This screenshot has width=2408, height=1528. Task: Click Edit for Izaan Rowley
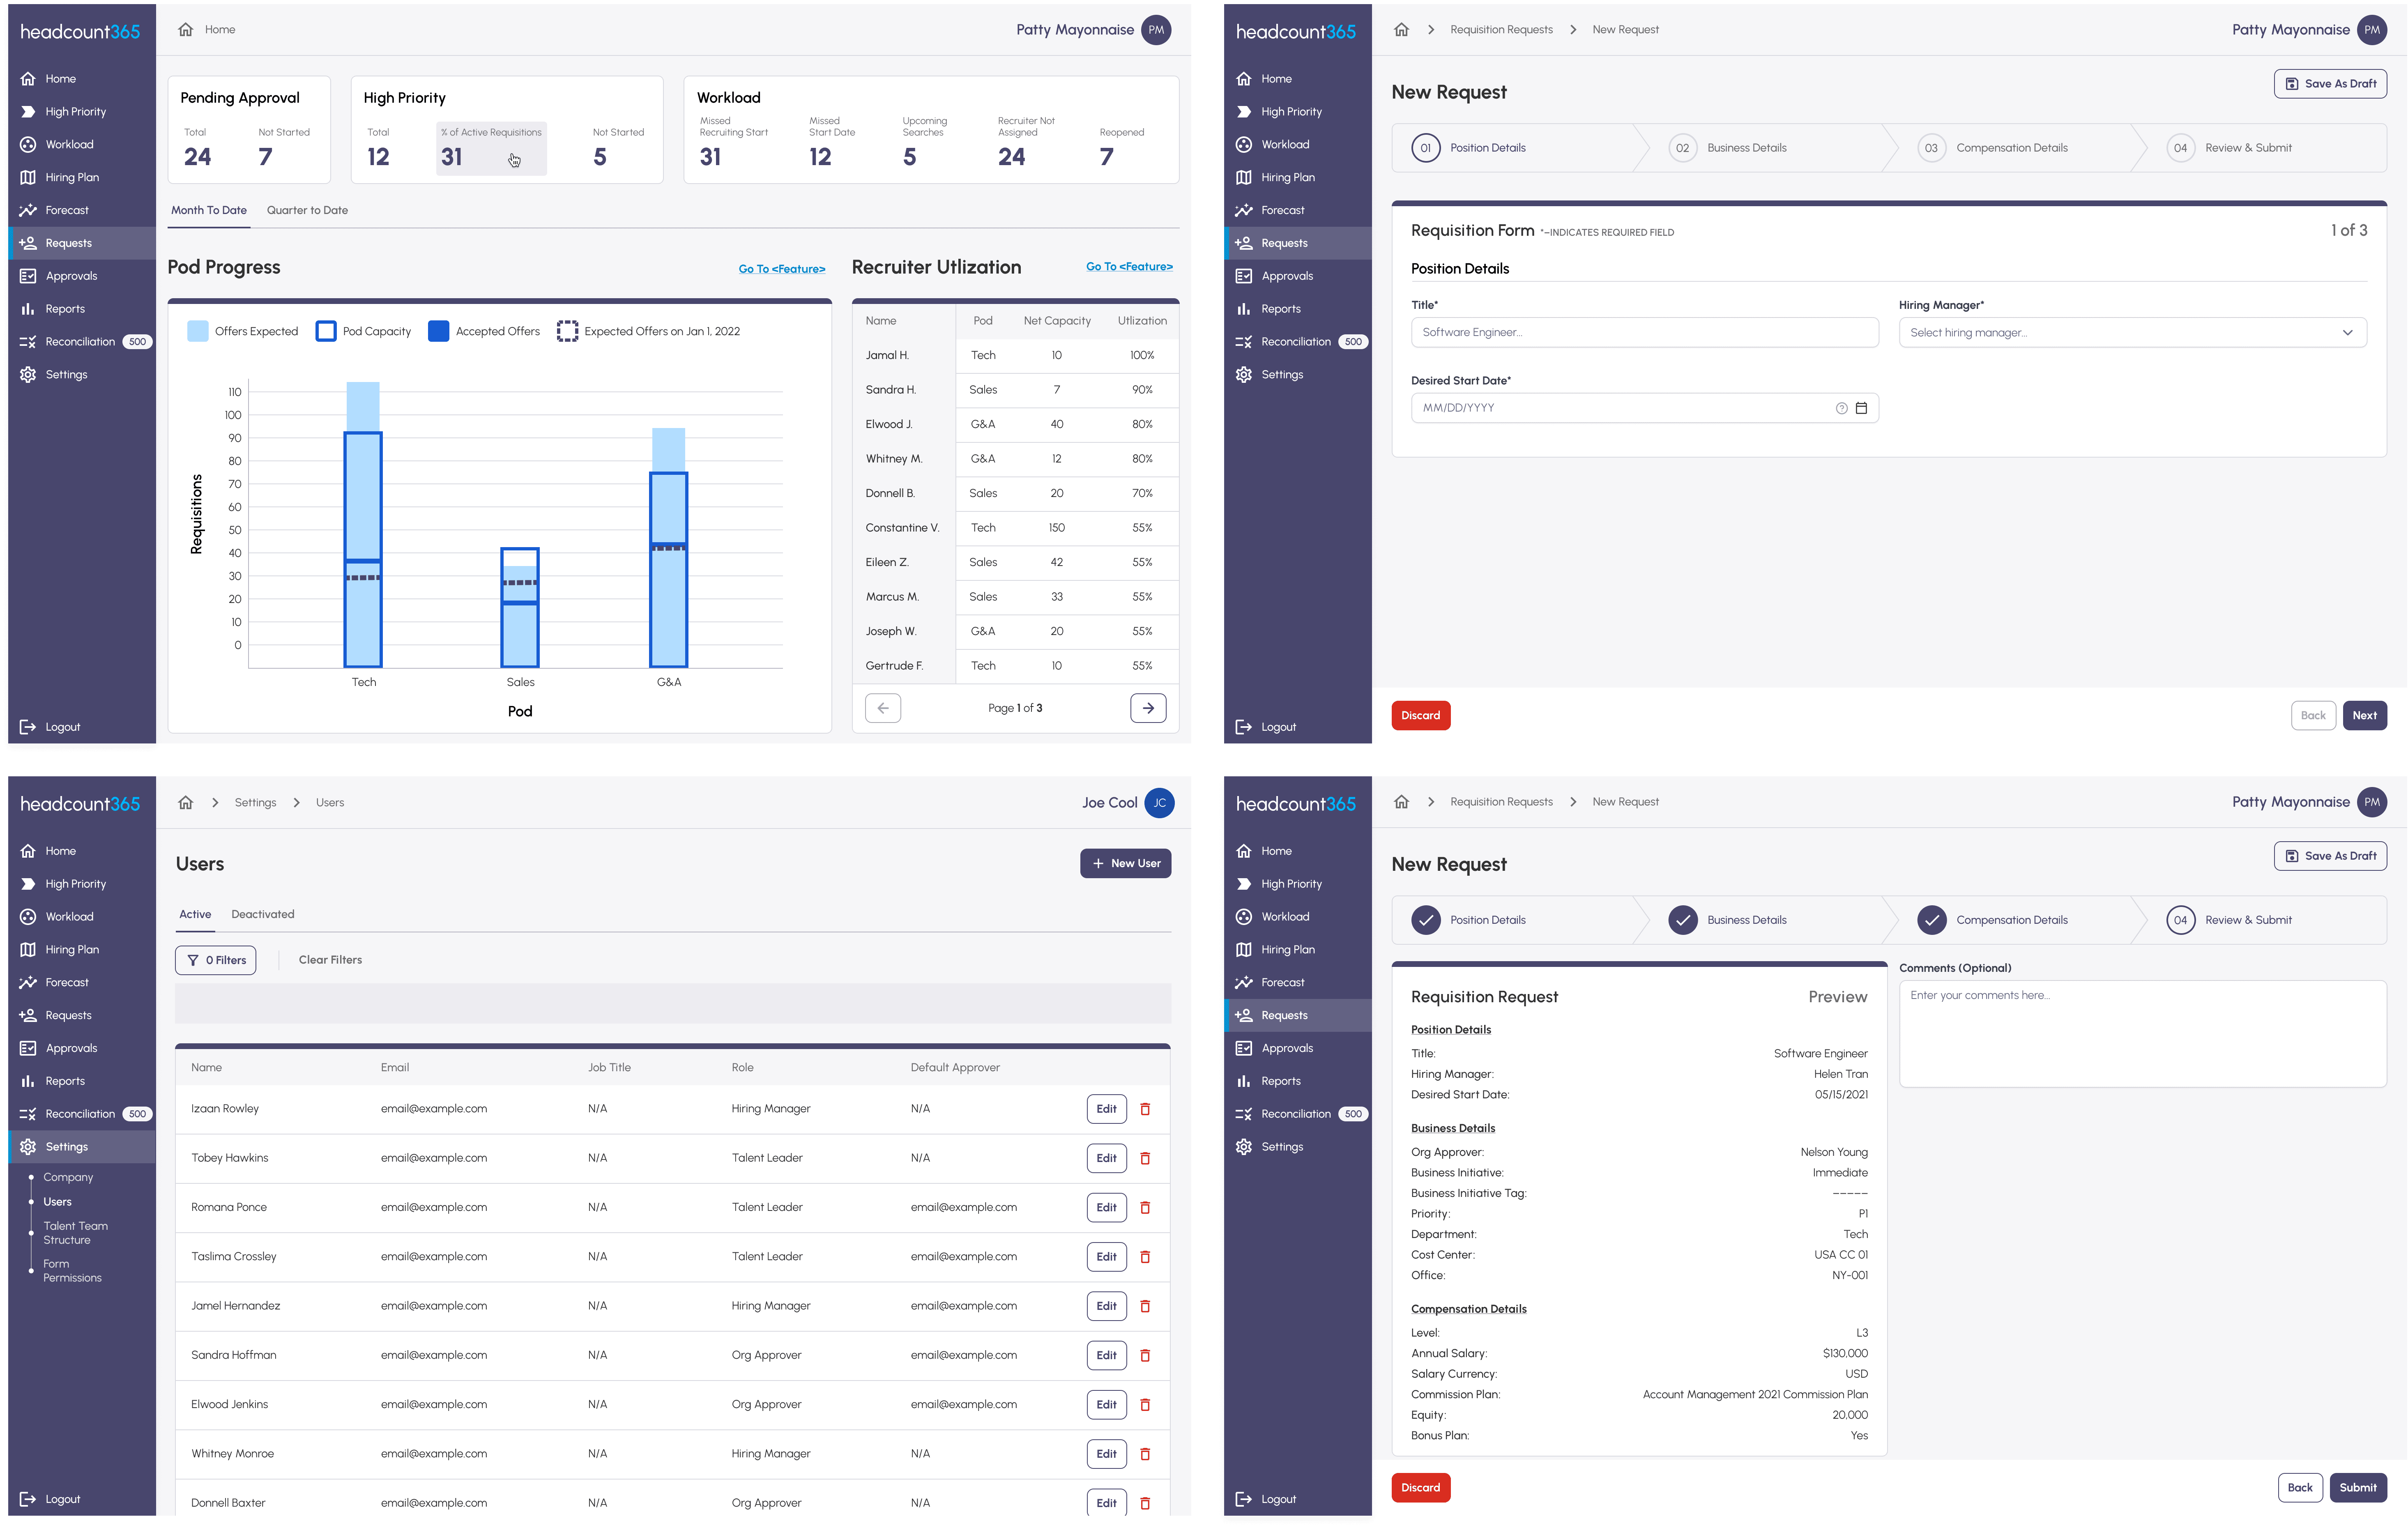[1106, 1109]
